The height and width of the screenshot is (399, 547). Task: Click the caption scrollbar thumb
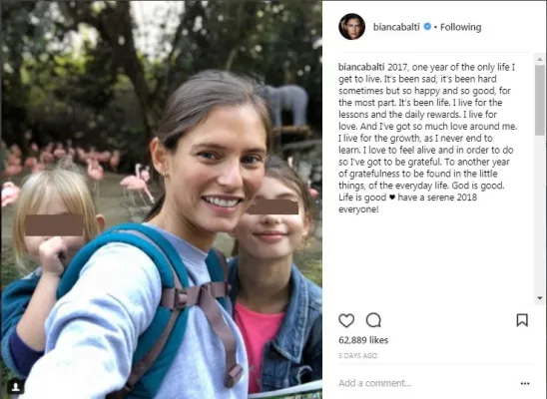click(540, 100)
